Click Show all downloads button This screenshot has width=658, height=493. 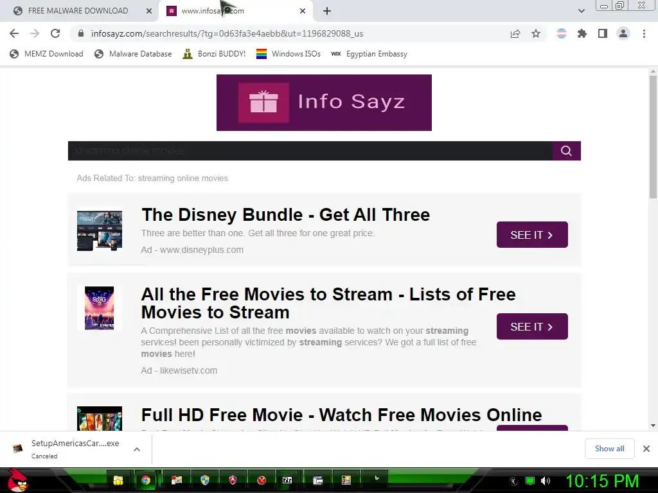[x=609, y=449]
